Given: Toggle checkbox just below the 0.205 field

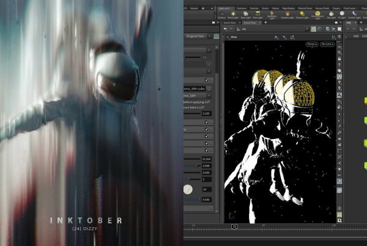Looking at the screenshot, I should (207, 122).
